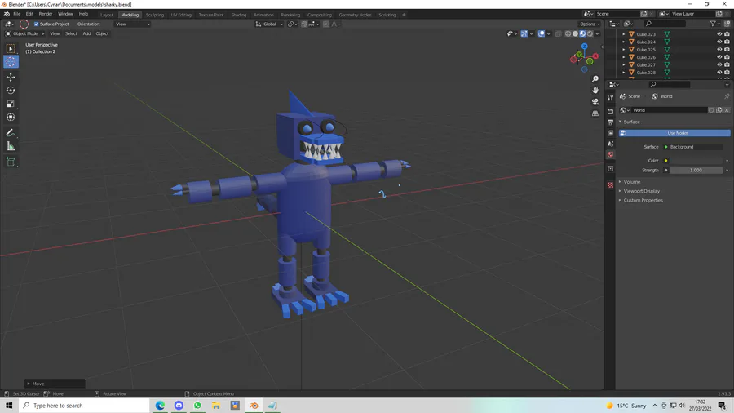Hide Cube.023 in viewport
Screen dimensions: 734x413
[719, 34]
